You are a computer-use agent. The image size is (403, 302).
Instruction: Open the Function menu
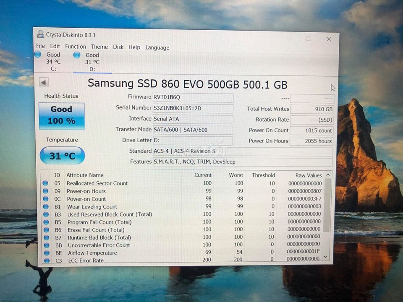[76, 47]
